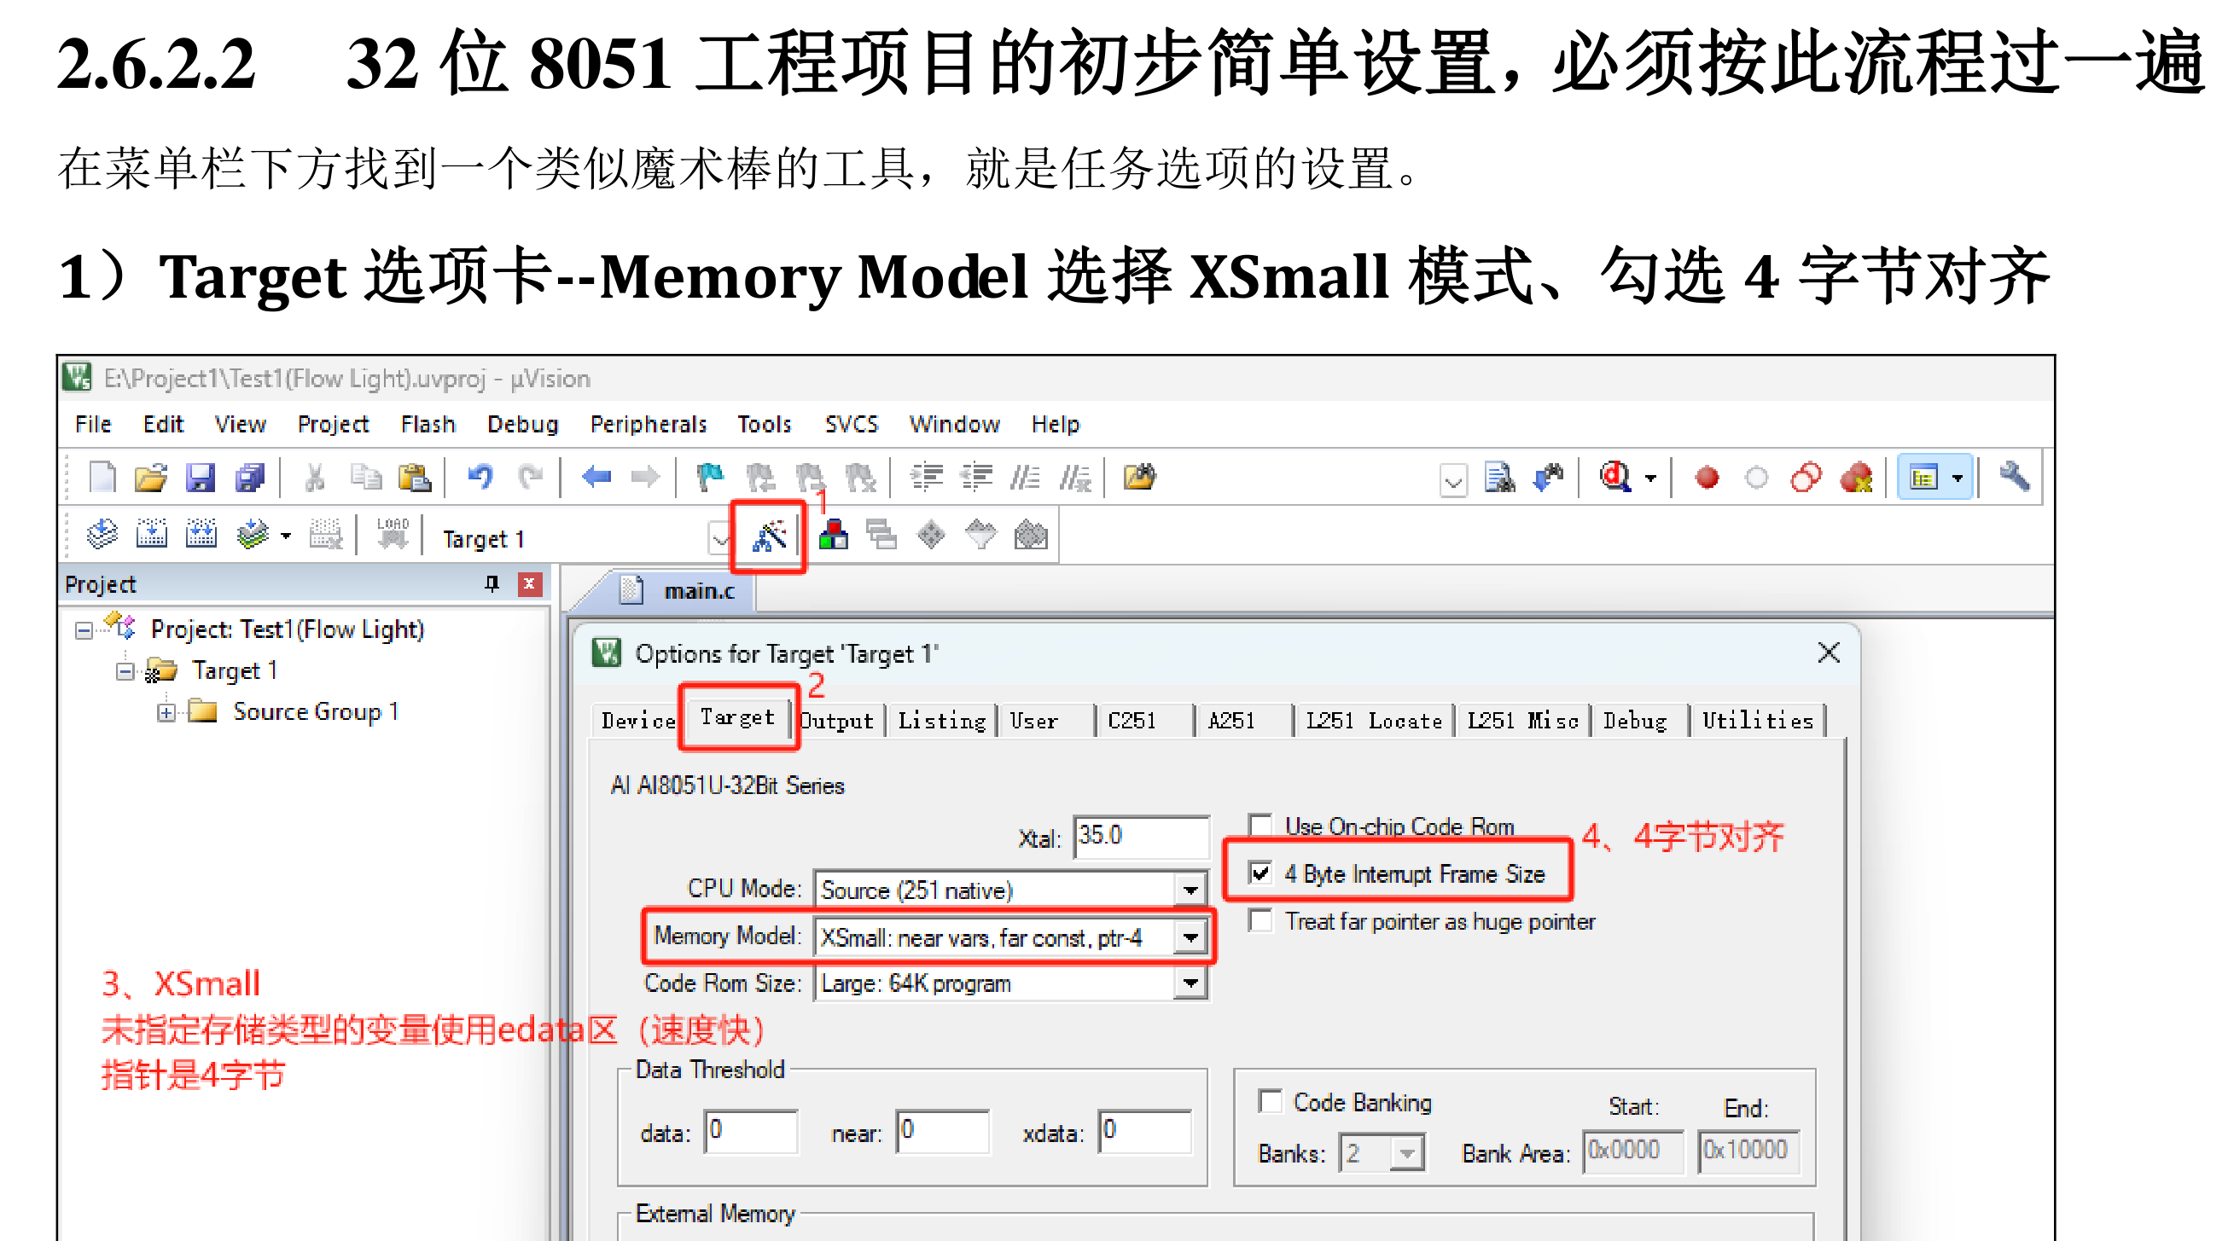Open Options for Target magic wand
2234x1241 pixels.
click(769, 536)
